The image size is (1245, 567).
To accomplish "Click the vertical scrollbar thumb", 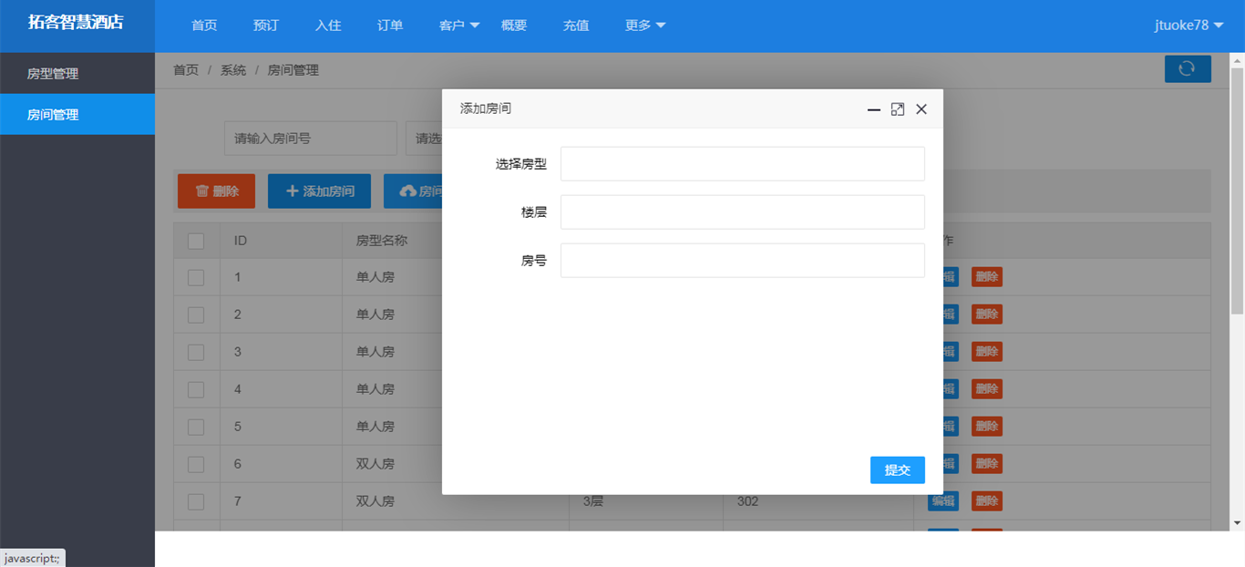I will point(1237,191).
